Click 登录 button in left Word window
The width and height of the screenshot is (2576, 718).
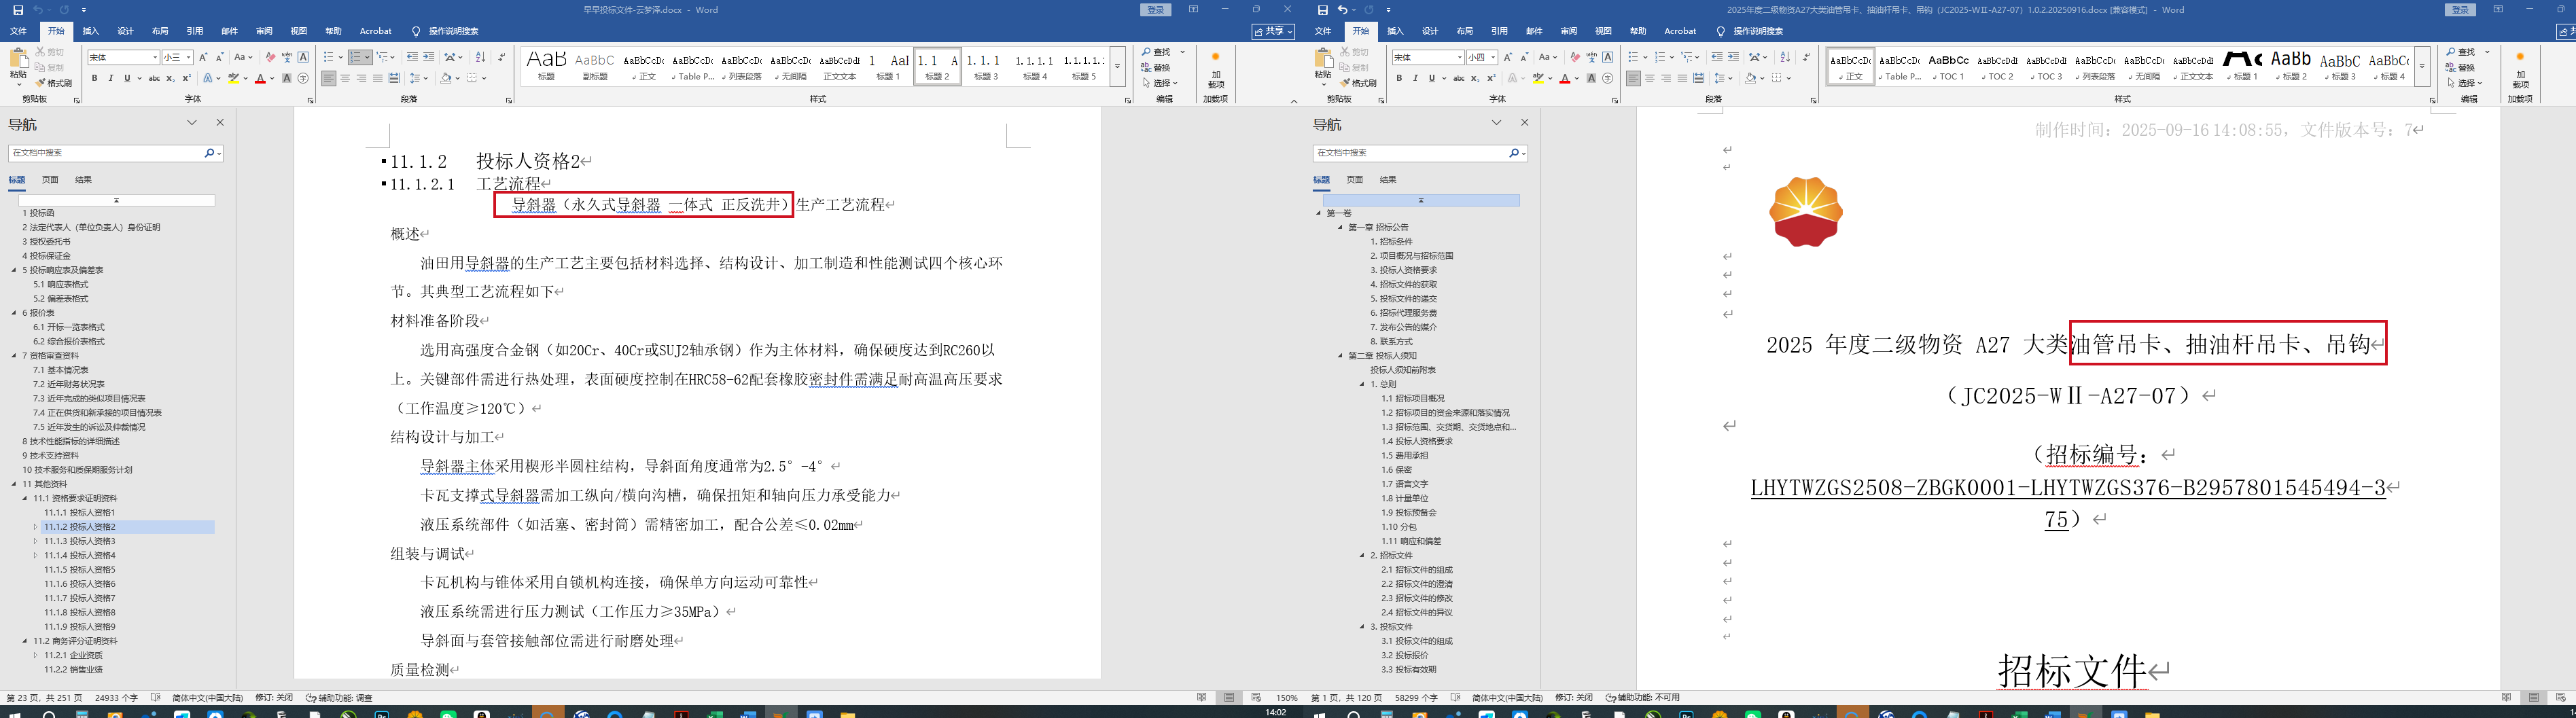click(x=1156, y=10)
